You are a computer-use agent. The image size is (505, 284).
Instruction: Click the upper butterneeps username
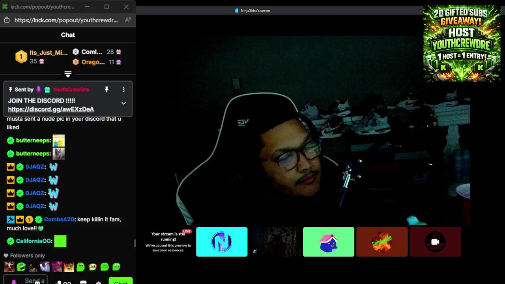(x=33, y=140)
